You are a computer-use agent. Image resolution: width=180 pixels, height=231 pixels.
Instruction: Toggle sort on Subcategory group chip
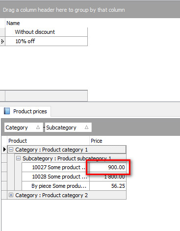(x=68, y=128)
